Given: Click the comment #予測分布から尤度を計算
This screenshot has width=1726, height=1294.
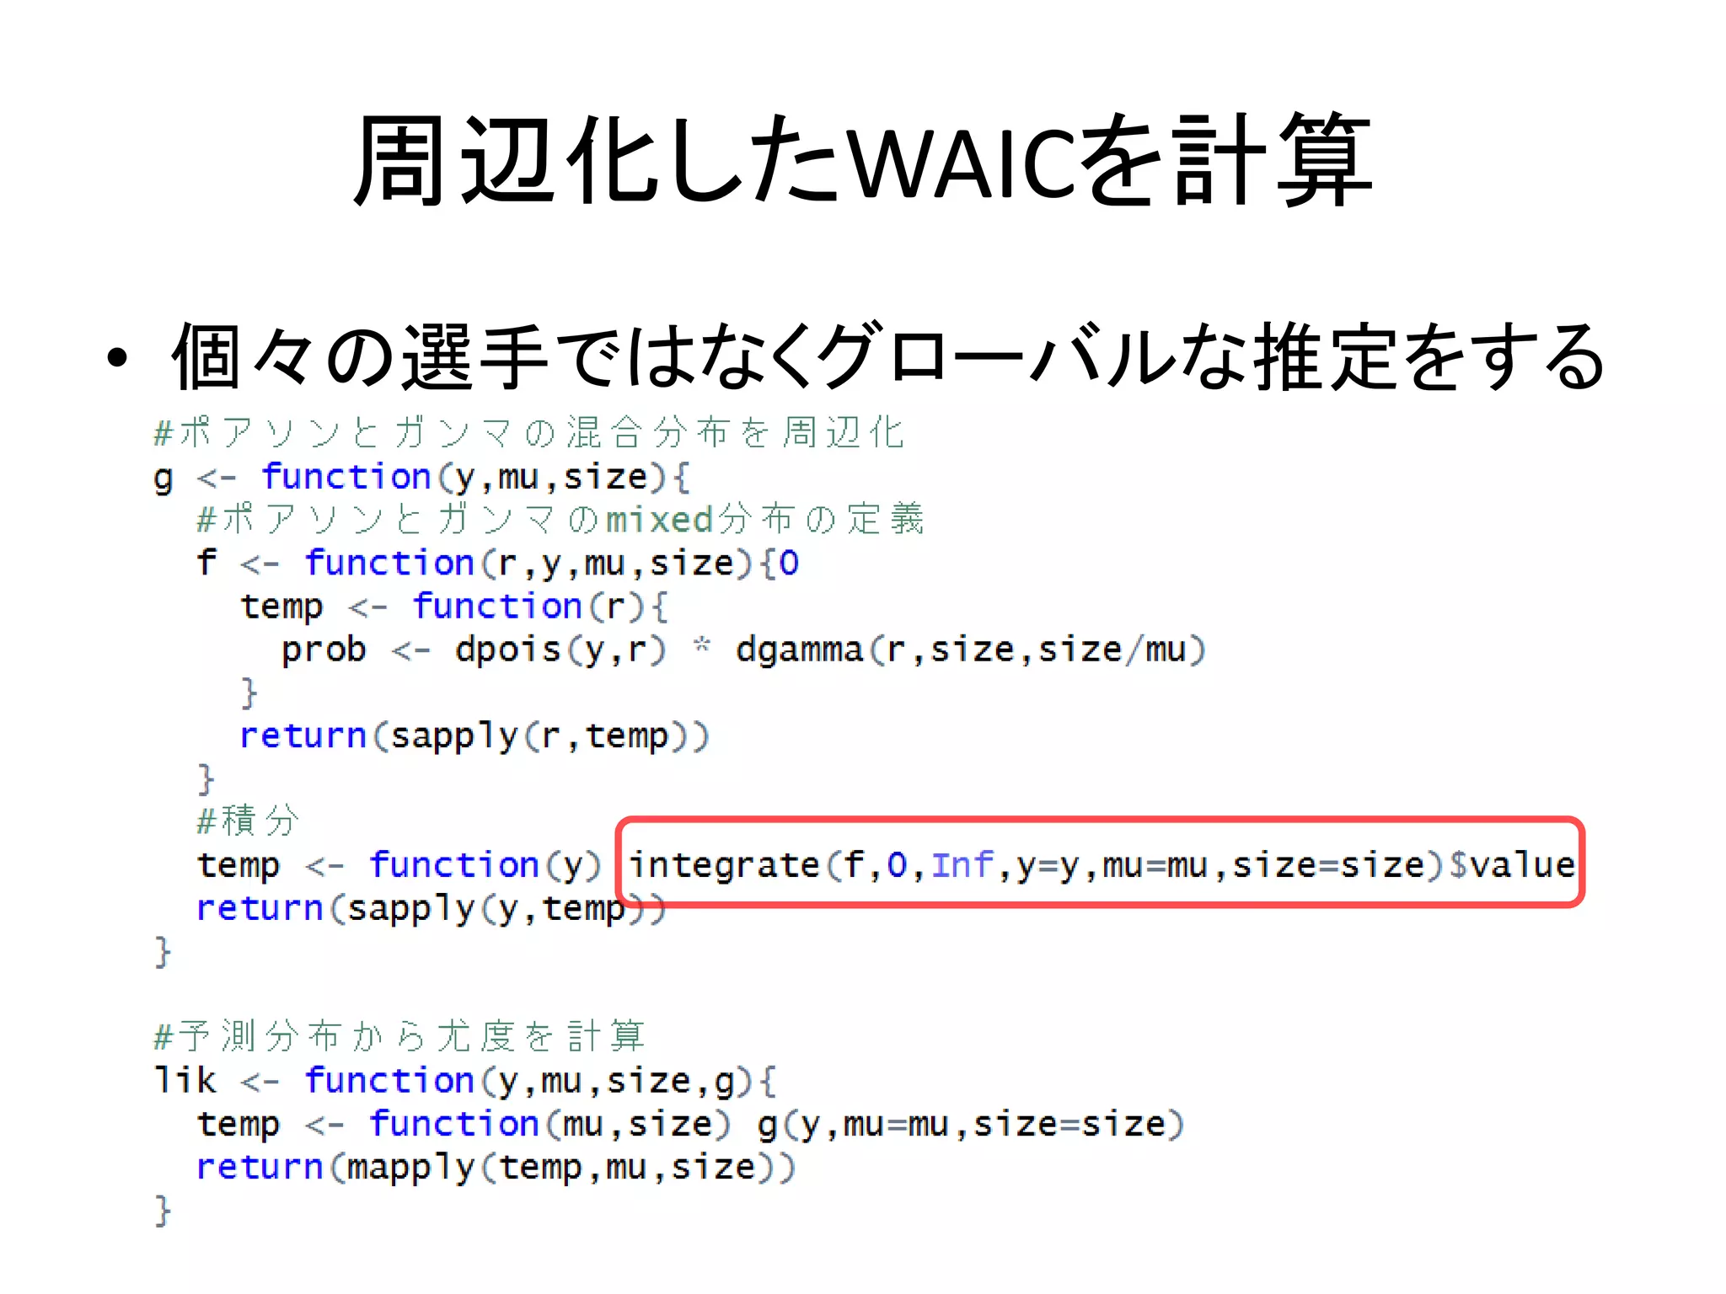Looking at the screenshot, I should (x=399, y=1036).
